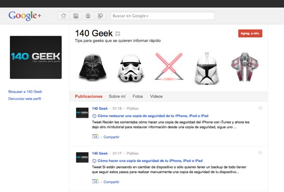Click the +1 button on hacer una copia post

95,181
